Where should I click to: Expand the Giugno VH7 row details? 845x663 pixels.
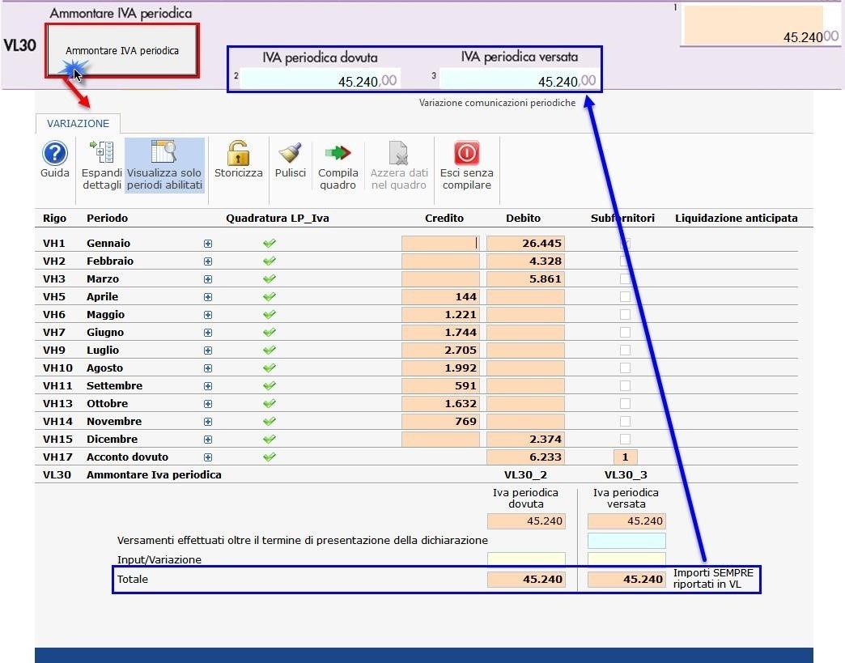pos(208,333)
